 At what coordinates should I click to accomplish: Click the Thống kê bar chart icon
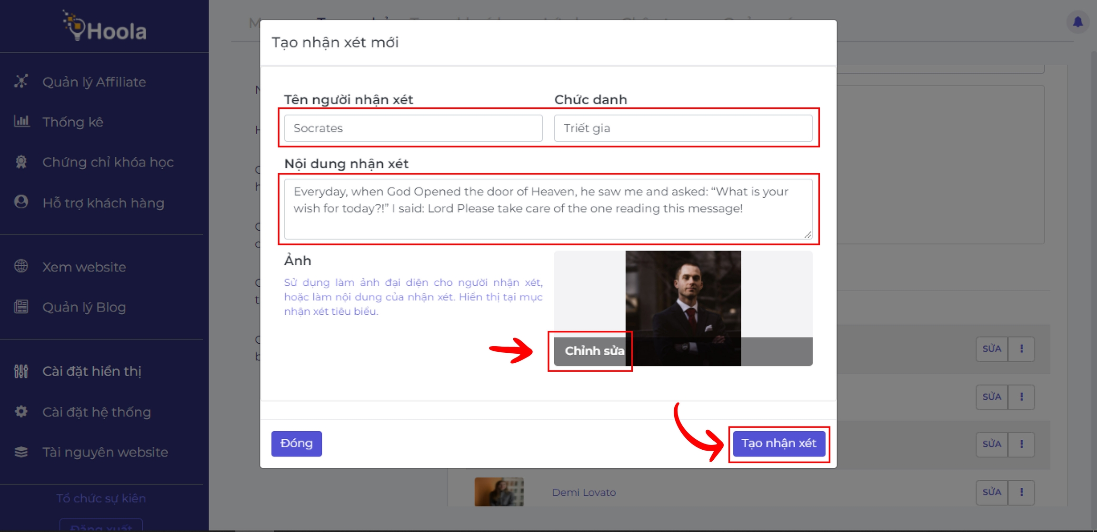click(21, 121)
